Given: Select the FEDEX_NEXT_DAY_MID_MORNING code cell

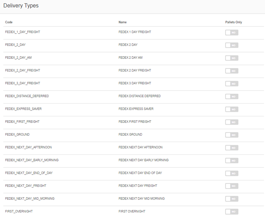Looking at the screenshot, I should pyautogui.click(x=30, y=199).
